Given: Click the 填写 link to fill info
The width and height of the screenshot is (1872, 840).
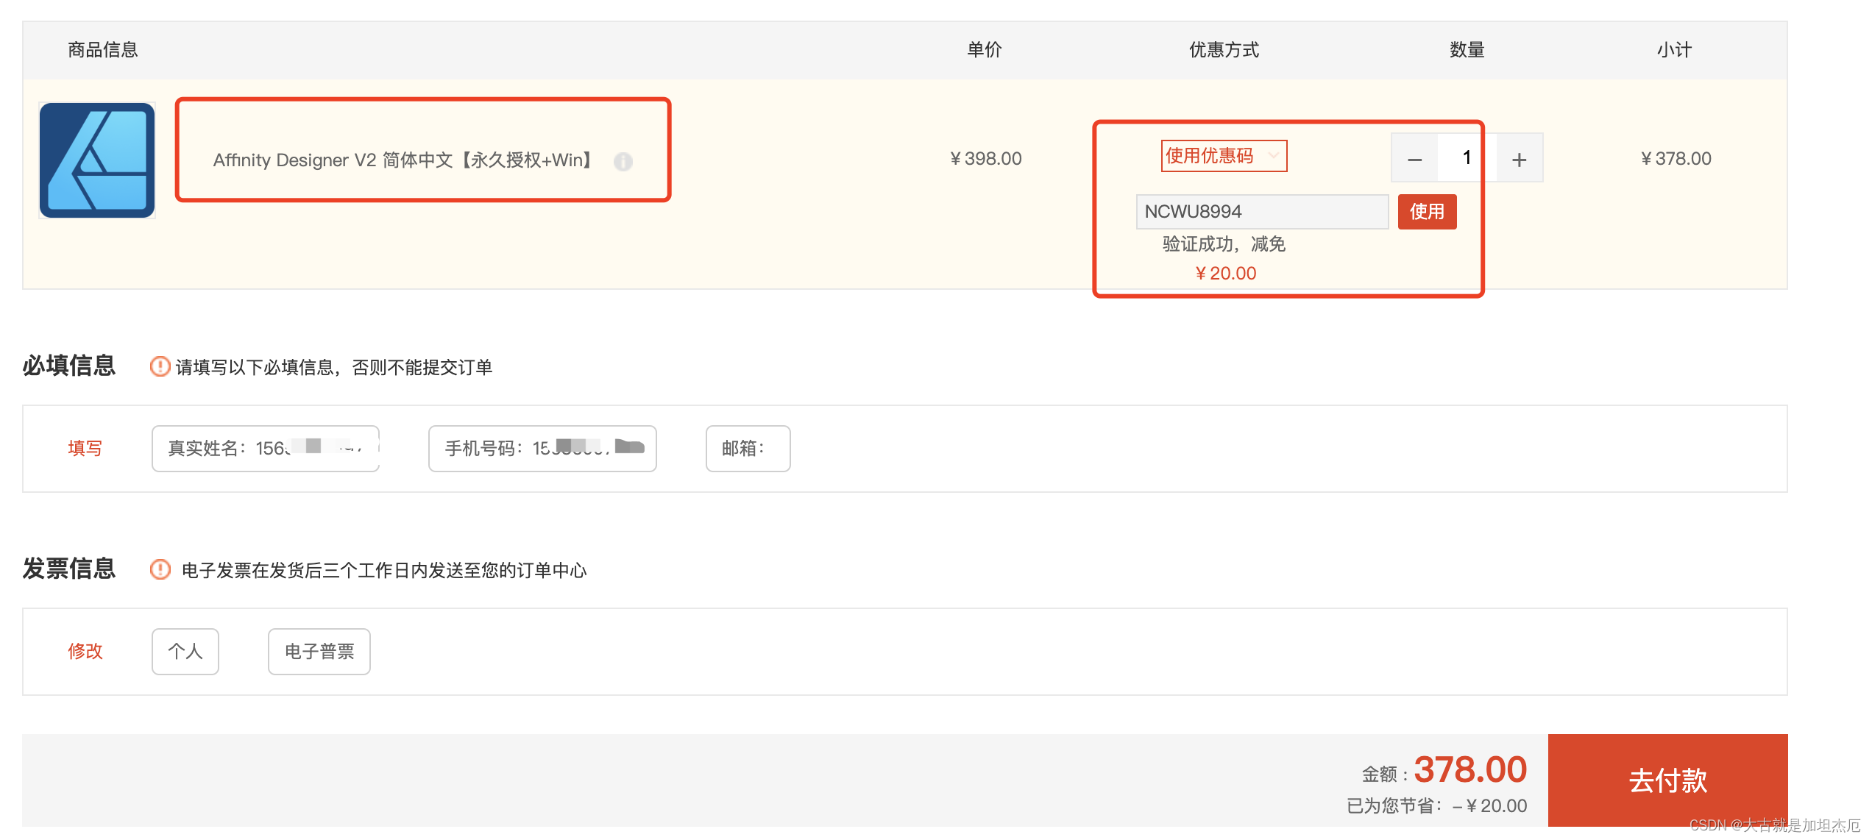Looking at the screenshot, I should [x=85, y=448].
